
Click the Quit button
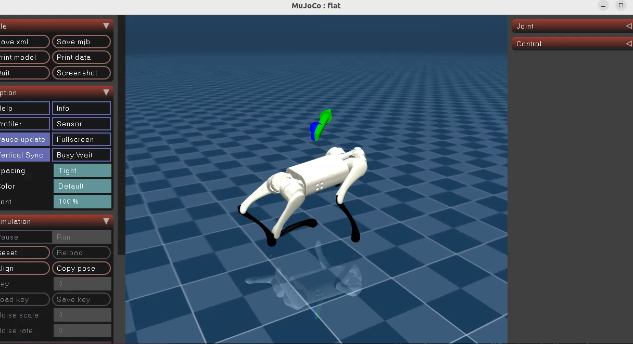click(x=24, y=73)
